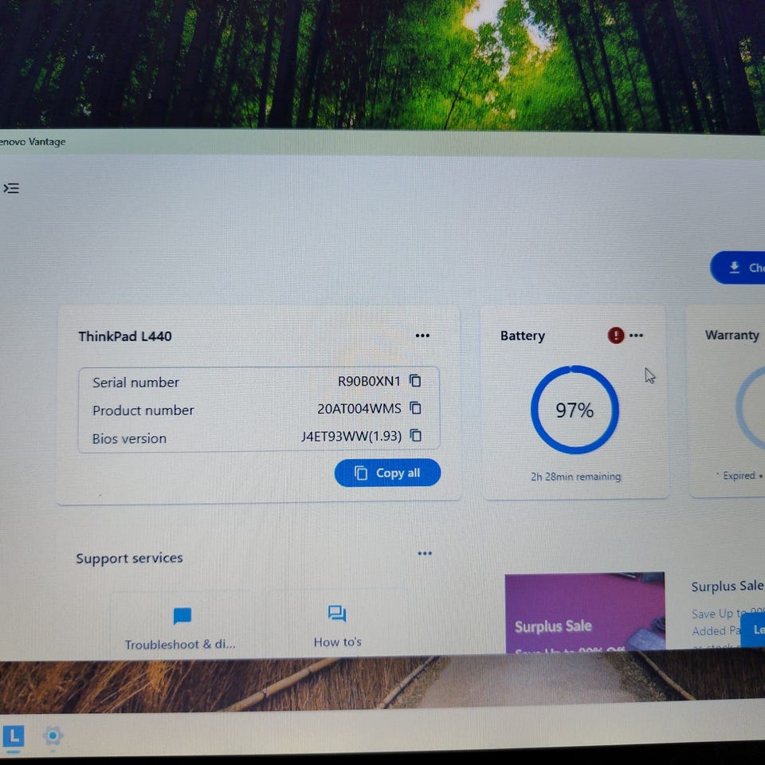Click the 20AT004WMS product value
Image resolution: width=765 pixels, height=765 pixels.
pos(359,408)
